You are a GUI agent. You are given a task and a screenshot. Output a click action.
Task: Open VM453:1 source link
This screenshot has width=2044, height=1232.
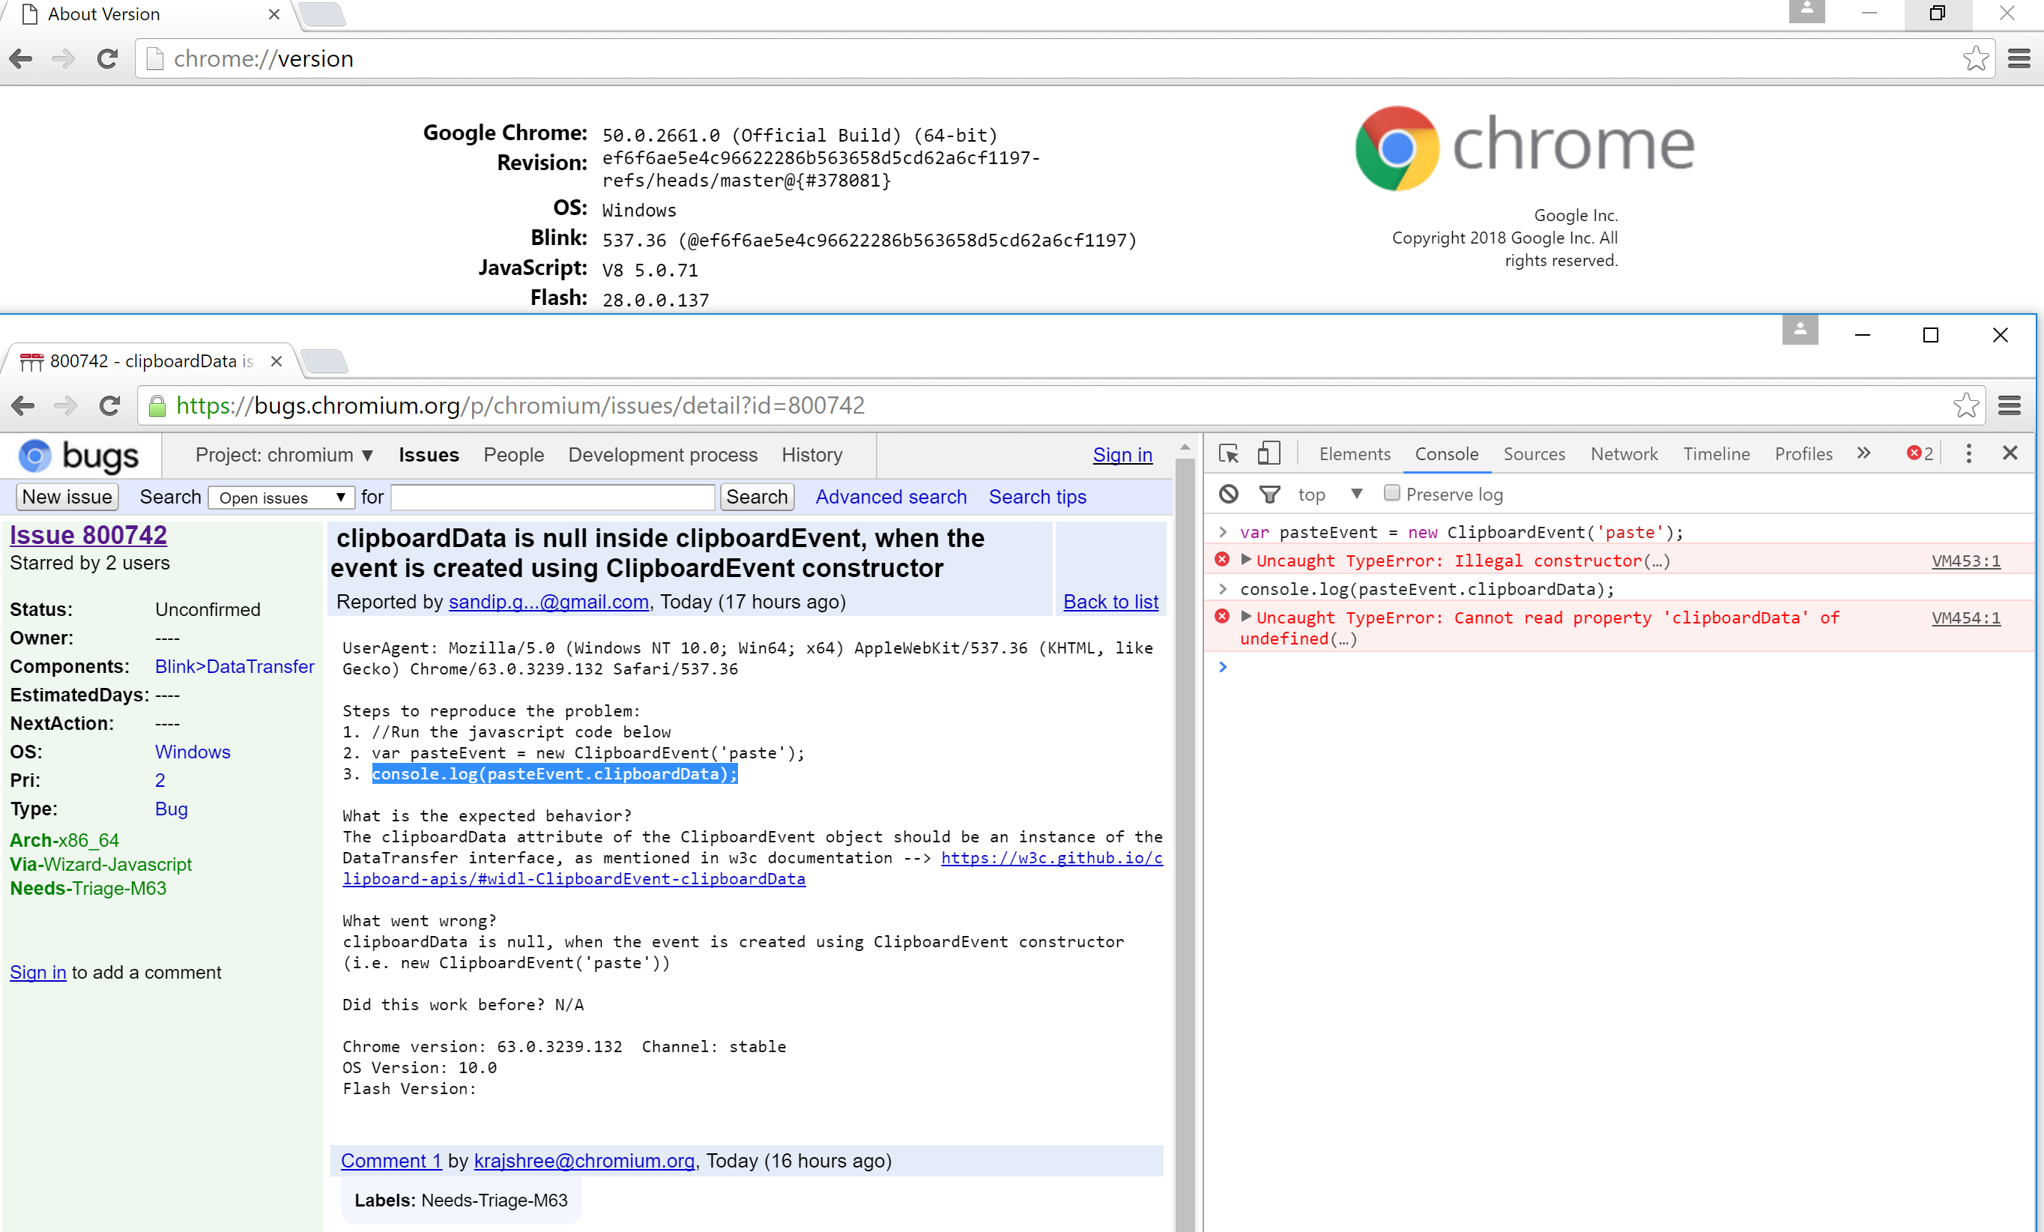(1965, 561)
